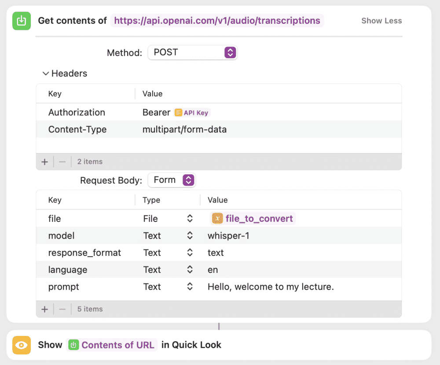Image resolution: width=440 pixels, height=365 pixels.
Task: Edit the whisper-1 model value
Action: pyautogui.click(x=228, y=236)
